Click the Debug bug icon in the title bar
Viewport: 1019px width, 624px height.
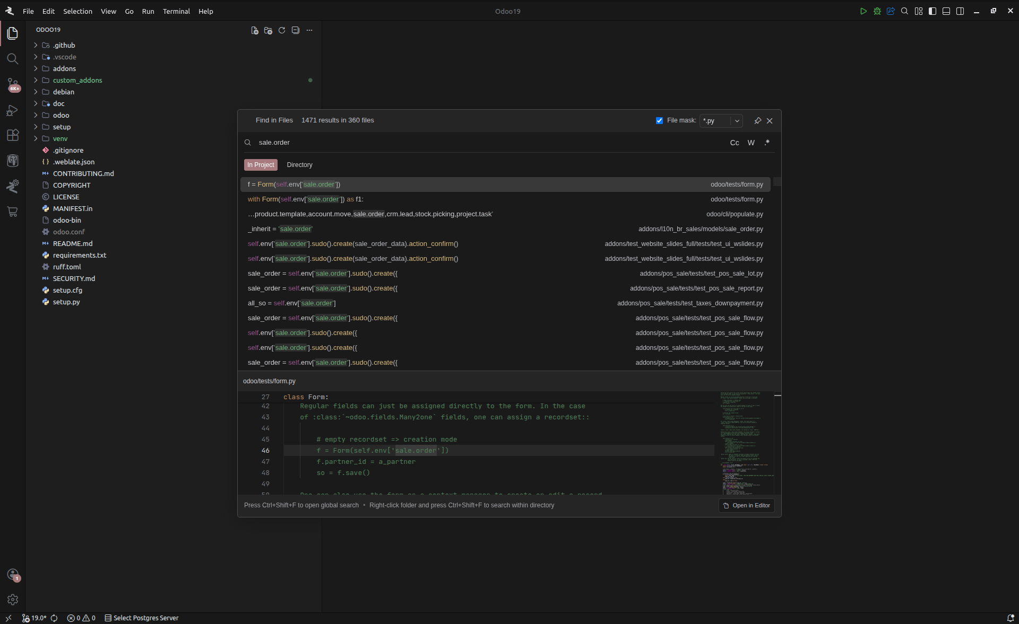[x=877, y=11]
